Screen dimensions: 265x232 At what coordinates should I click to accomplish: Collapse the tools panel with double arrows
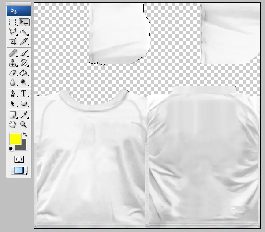pyautogui.click(x=8, y=4)
